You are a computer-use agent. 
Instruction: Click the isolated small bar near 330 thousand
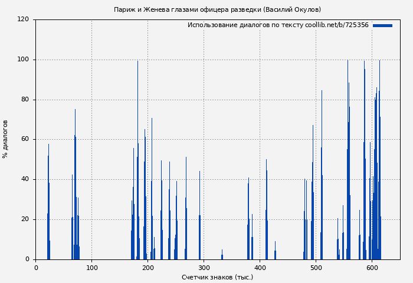point(222,255)
